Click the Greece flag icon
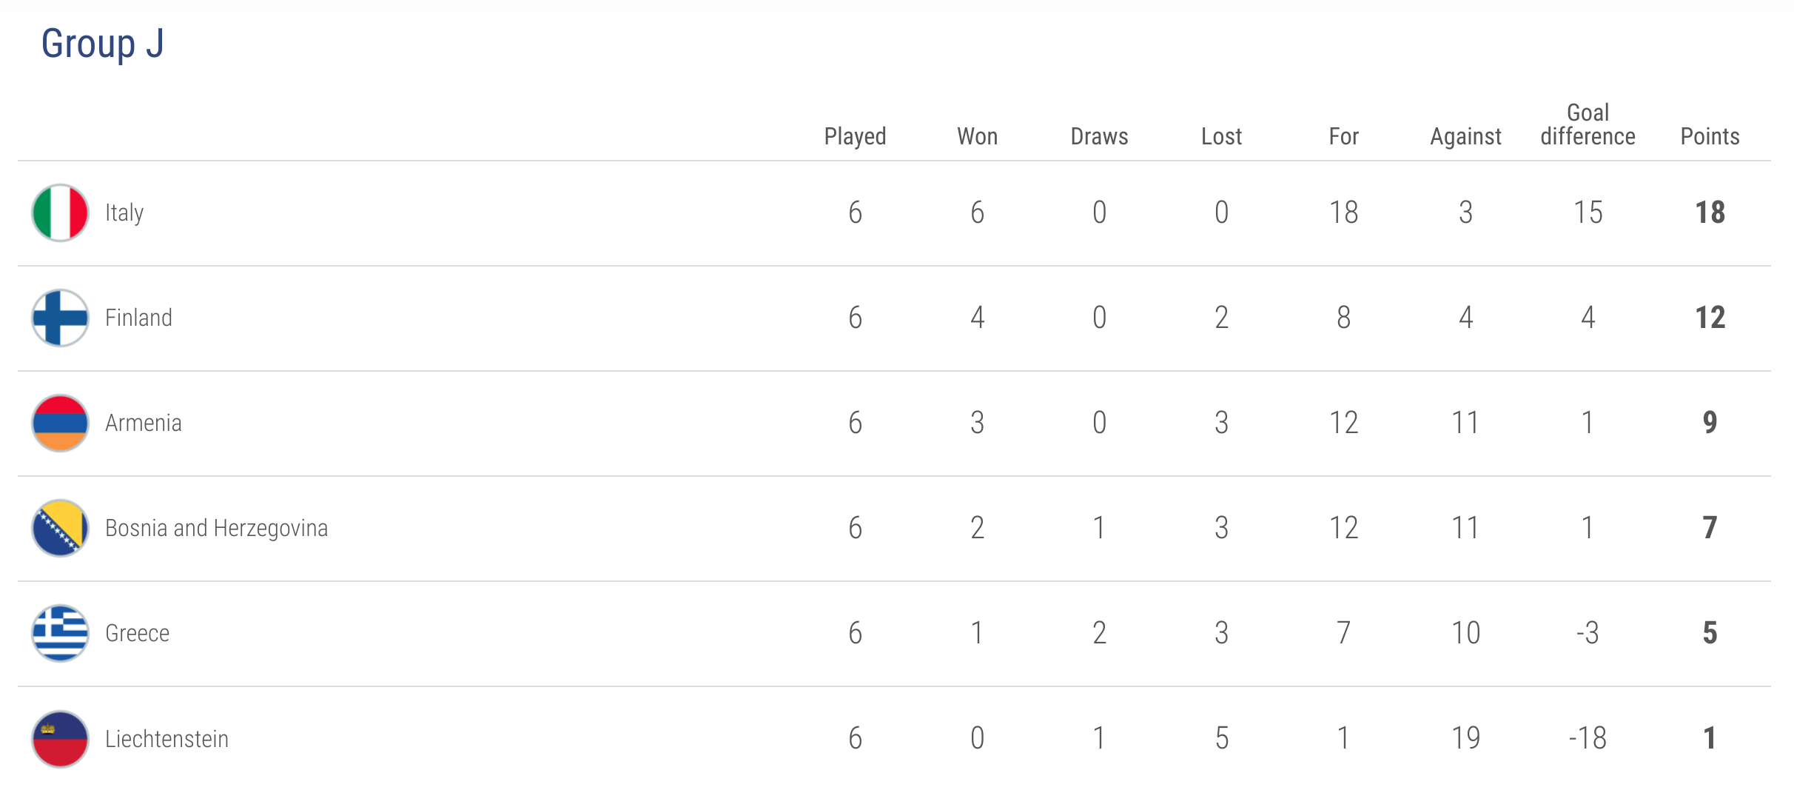The image size is (1794, 790). pos(60,634)
